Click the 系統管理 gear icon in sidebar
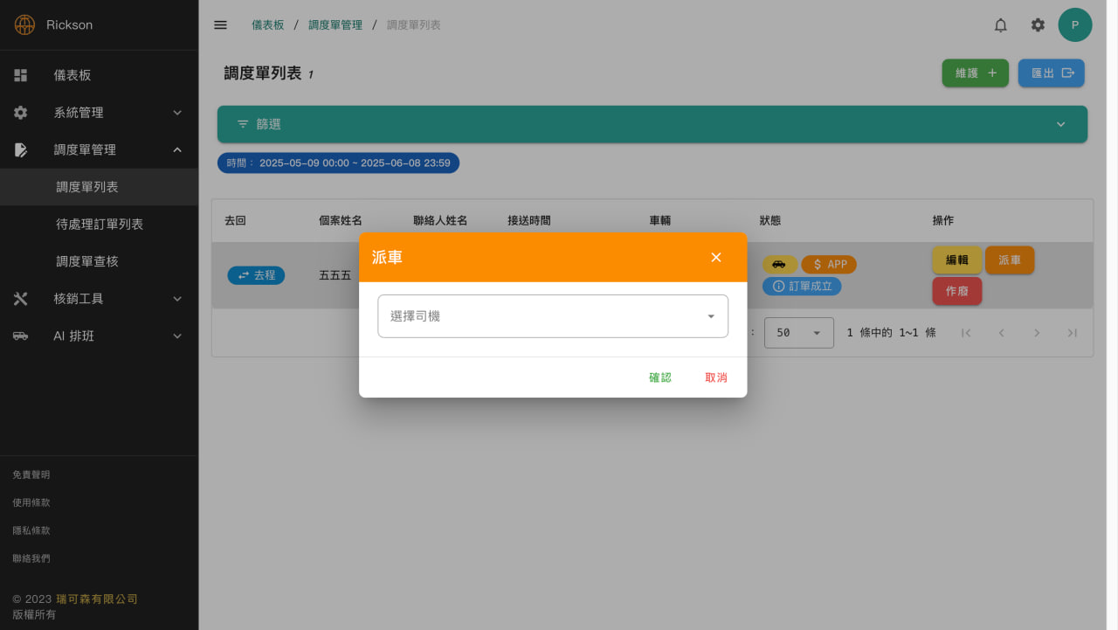Viewport: 1118px width, 630px height. point(21,113)
